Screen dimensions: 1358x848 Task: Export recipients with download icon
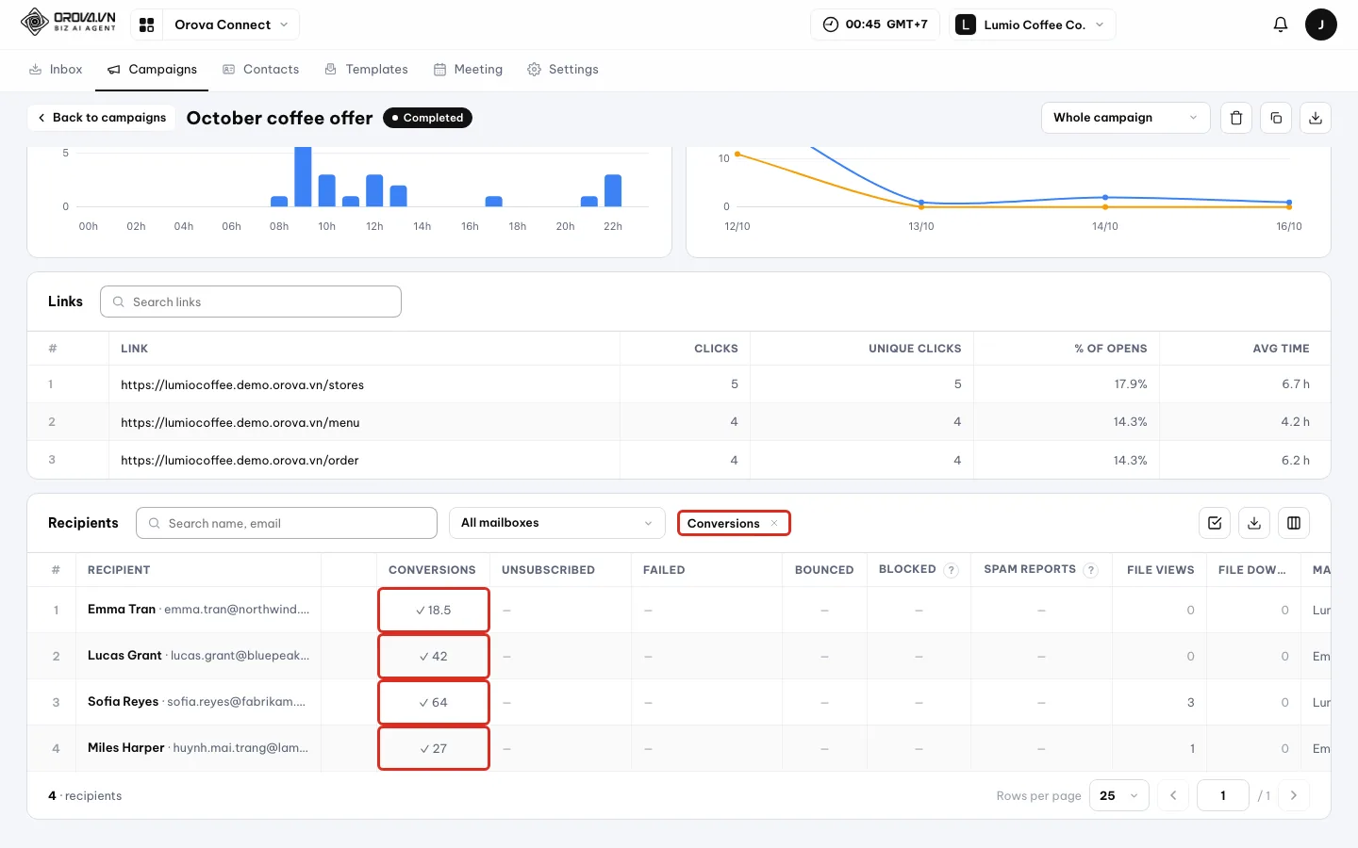tap(1254, 523)
